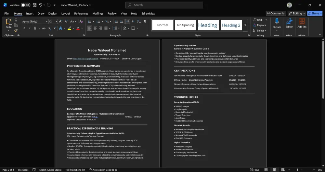Viewport: 325px width, 172px height.
Task: Open the Customize Quick Access Toolbar arrow
Action: pyautogui.click(x=55, y=5)
